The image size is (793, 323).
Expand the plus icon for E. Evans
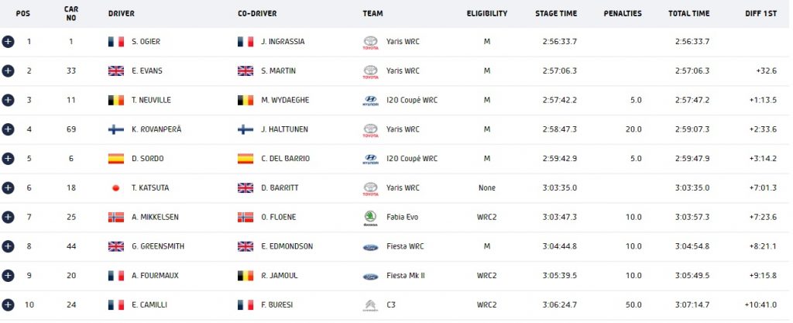(8, 70)
